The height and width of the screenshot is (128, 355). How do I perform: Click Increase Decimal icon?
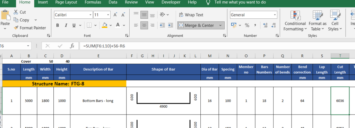266,25
